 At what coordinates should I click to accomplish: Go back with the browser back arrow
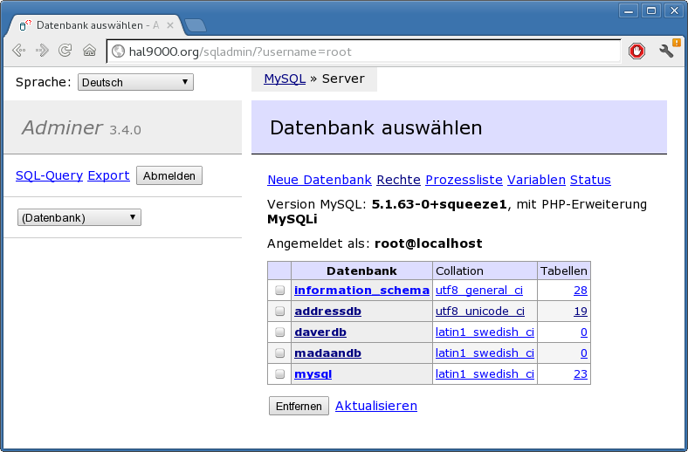[x=19, y=51]
